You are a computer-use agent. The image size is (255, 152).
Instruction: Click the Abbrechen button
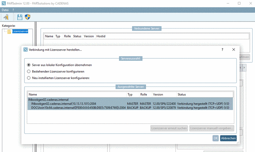pyautogui.click(x=228, y=138)
